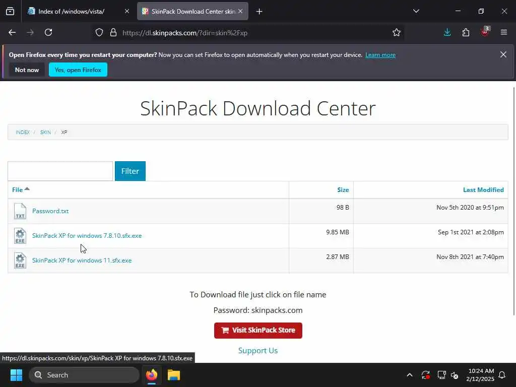Show hidden system tray icons

pyautogui.click(x=410, y=375)
